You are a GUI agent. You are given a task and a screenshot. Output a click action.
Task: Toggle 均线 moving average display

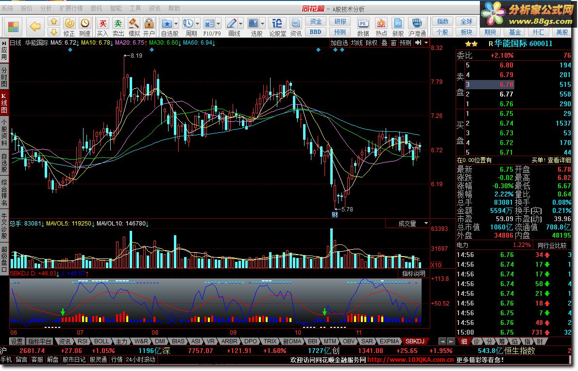tap(357, 43)
